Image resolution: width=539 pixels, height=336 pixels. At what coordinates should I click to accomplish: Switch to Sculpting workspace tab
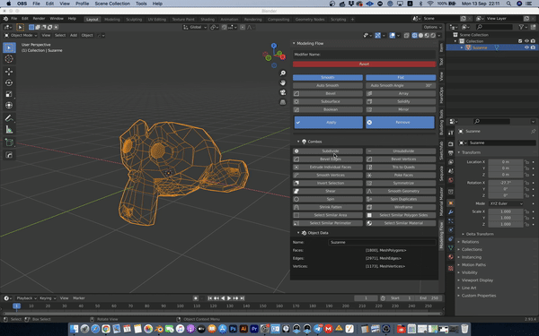[x=134, y=19]
